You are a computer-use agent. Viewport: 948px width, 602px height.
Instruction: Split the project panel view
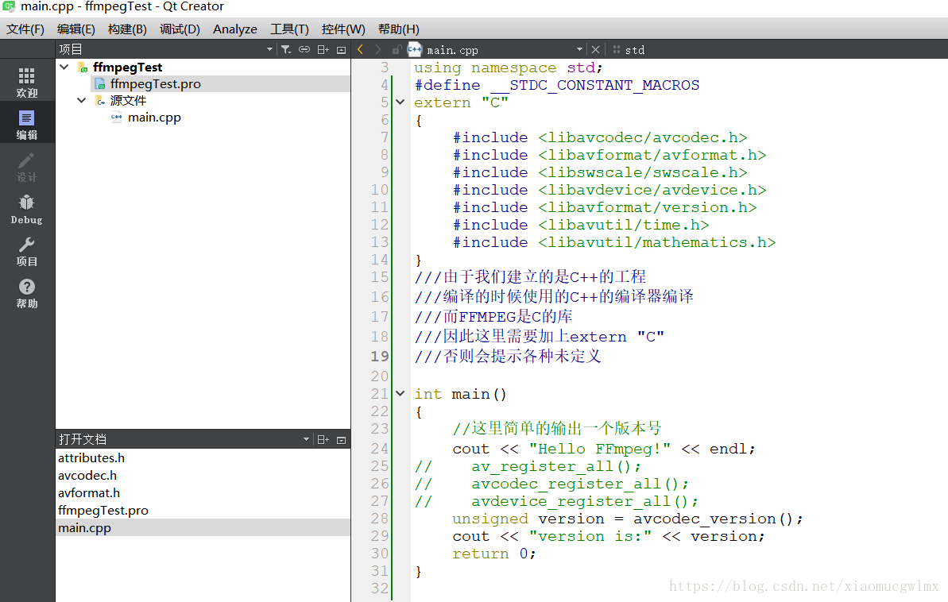tap(323, 49)
